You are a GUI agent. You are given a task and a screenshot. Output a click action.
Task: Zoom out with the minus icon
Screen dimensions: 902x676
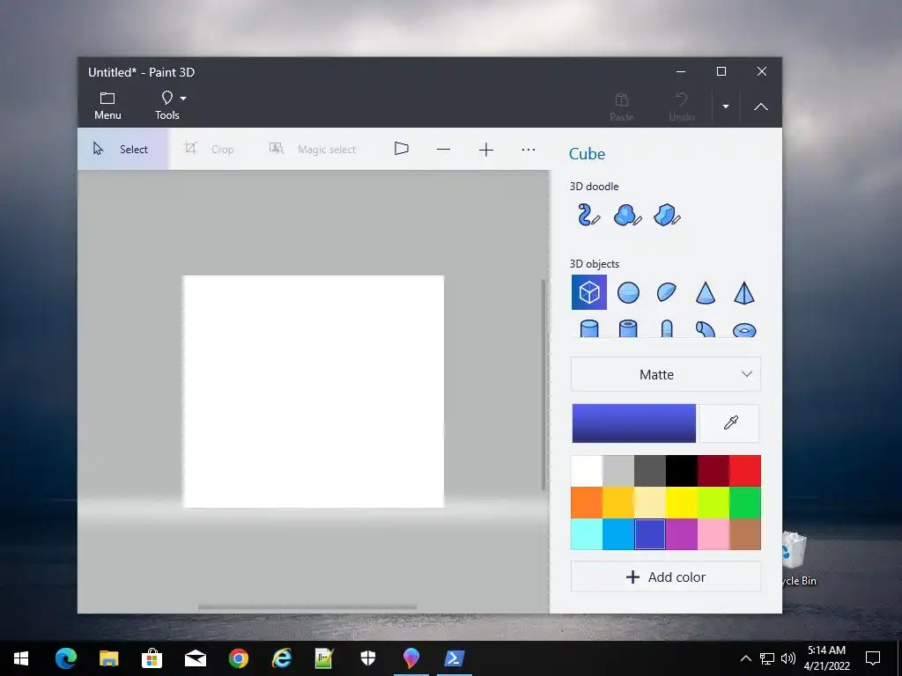point(444,150)
